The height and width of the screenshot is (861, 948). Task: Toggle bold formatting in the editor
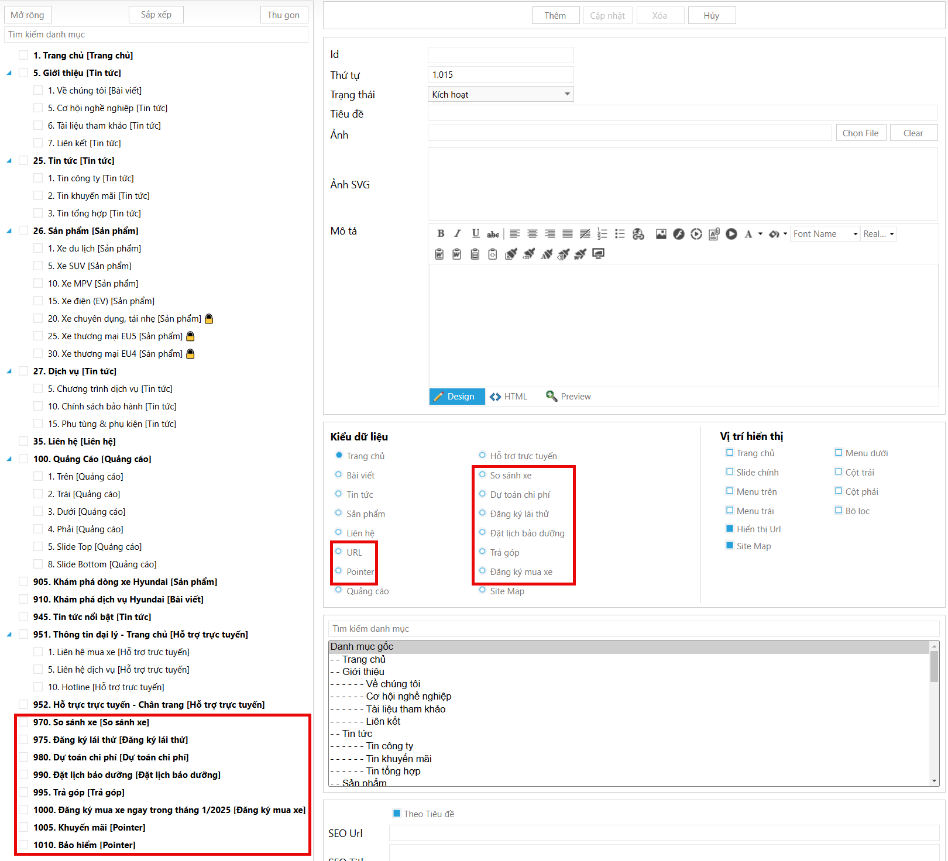(441, 234)
